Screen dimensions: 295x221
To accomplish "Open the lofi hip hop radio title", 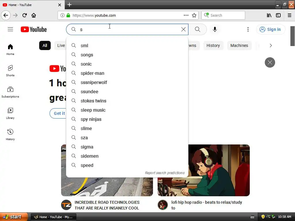I will coord(207,205).
